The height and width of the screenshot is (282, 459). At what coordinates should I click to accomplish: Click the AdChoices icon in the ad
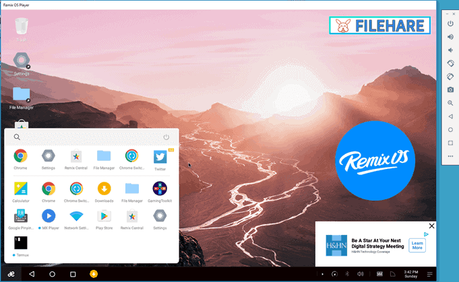pos(426,234)
